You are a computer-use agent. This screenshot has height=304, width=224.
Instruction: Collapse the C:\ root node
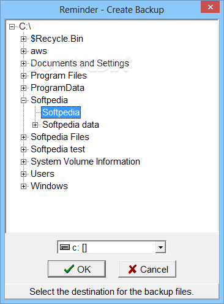[x=12, y=27]
